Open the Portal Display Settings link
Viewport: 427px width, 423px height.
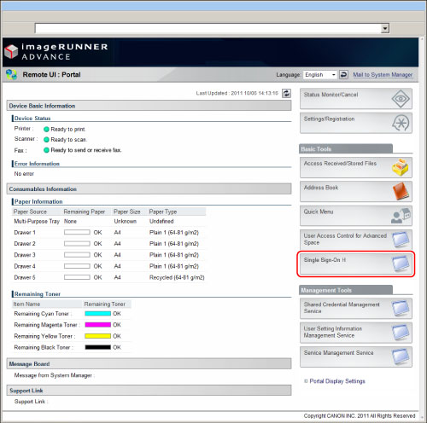tap(337, 381)
